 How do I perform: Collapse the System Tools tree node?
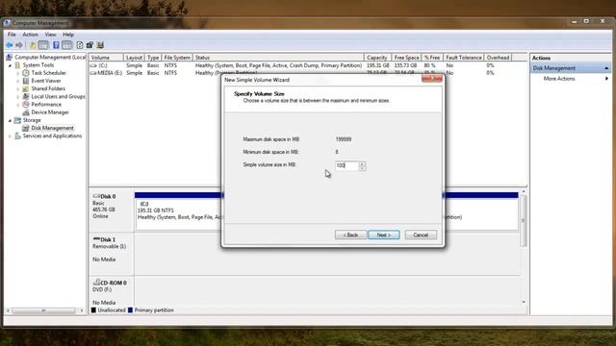click(10, 65)
